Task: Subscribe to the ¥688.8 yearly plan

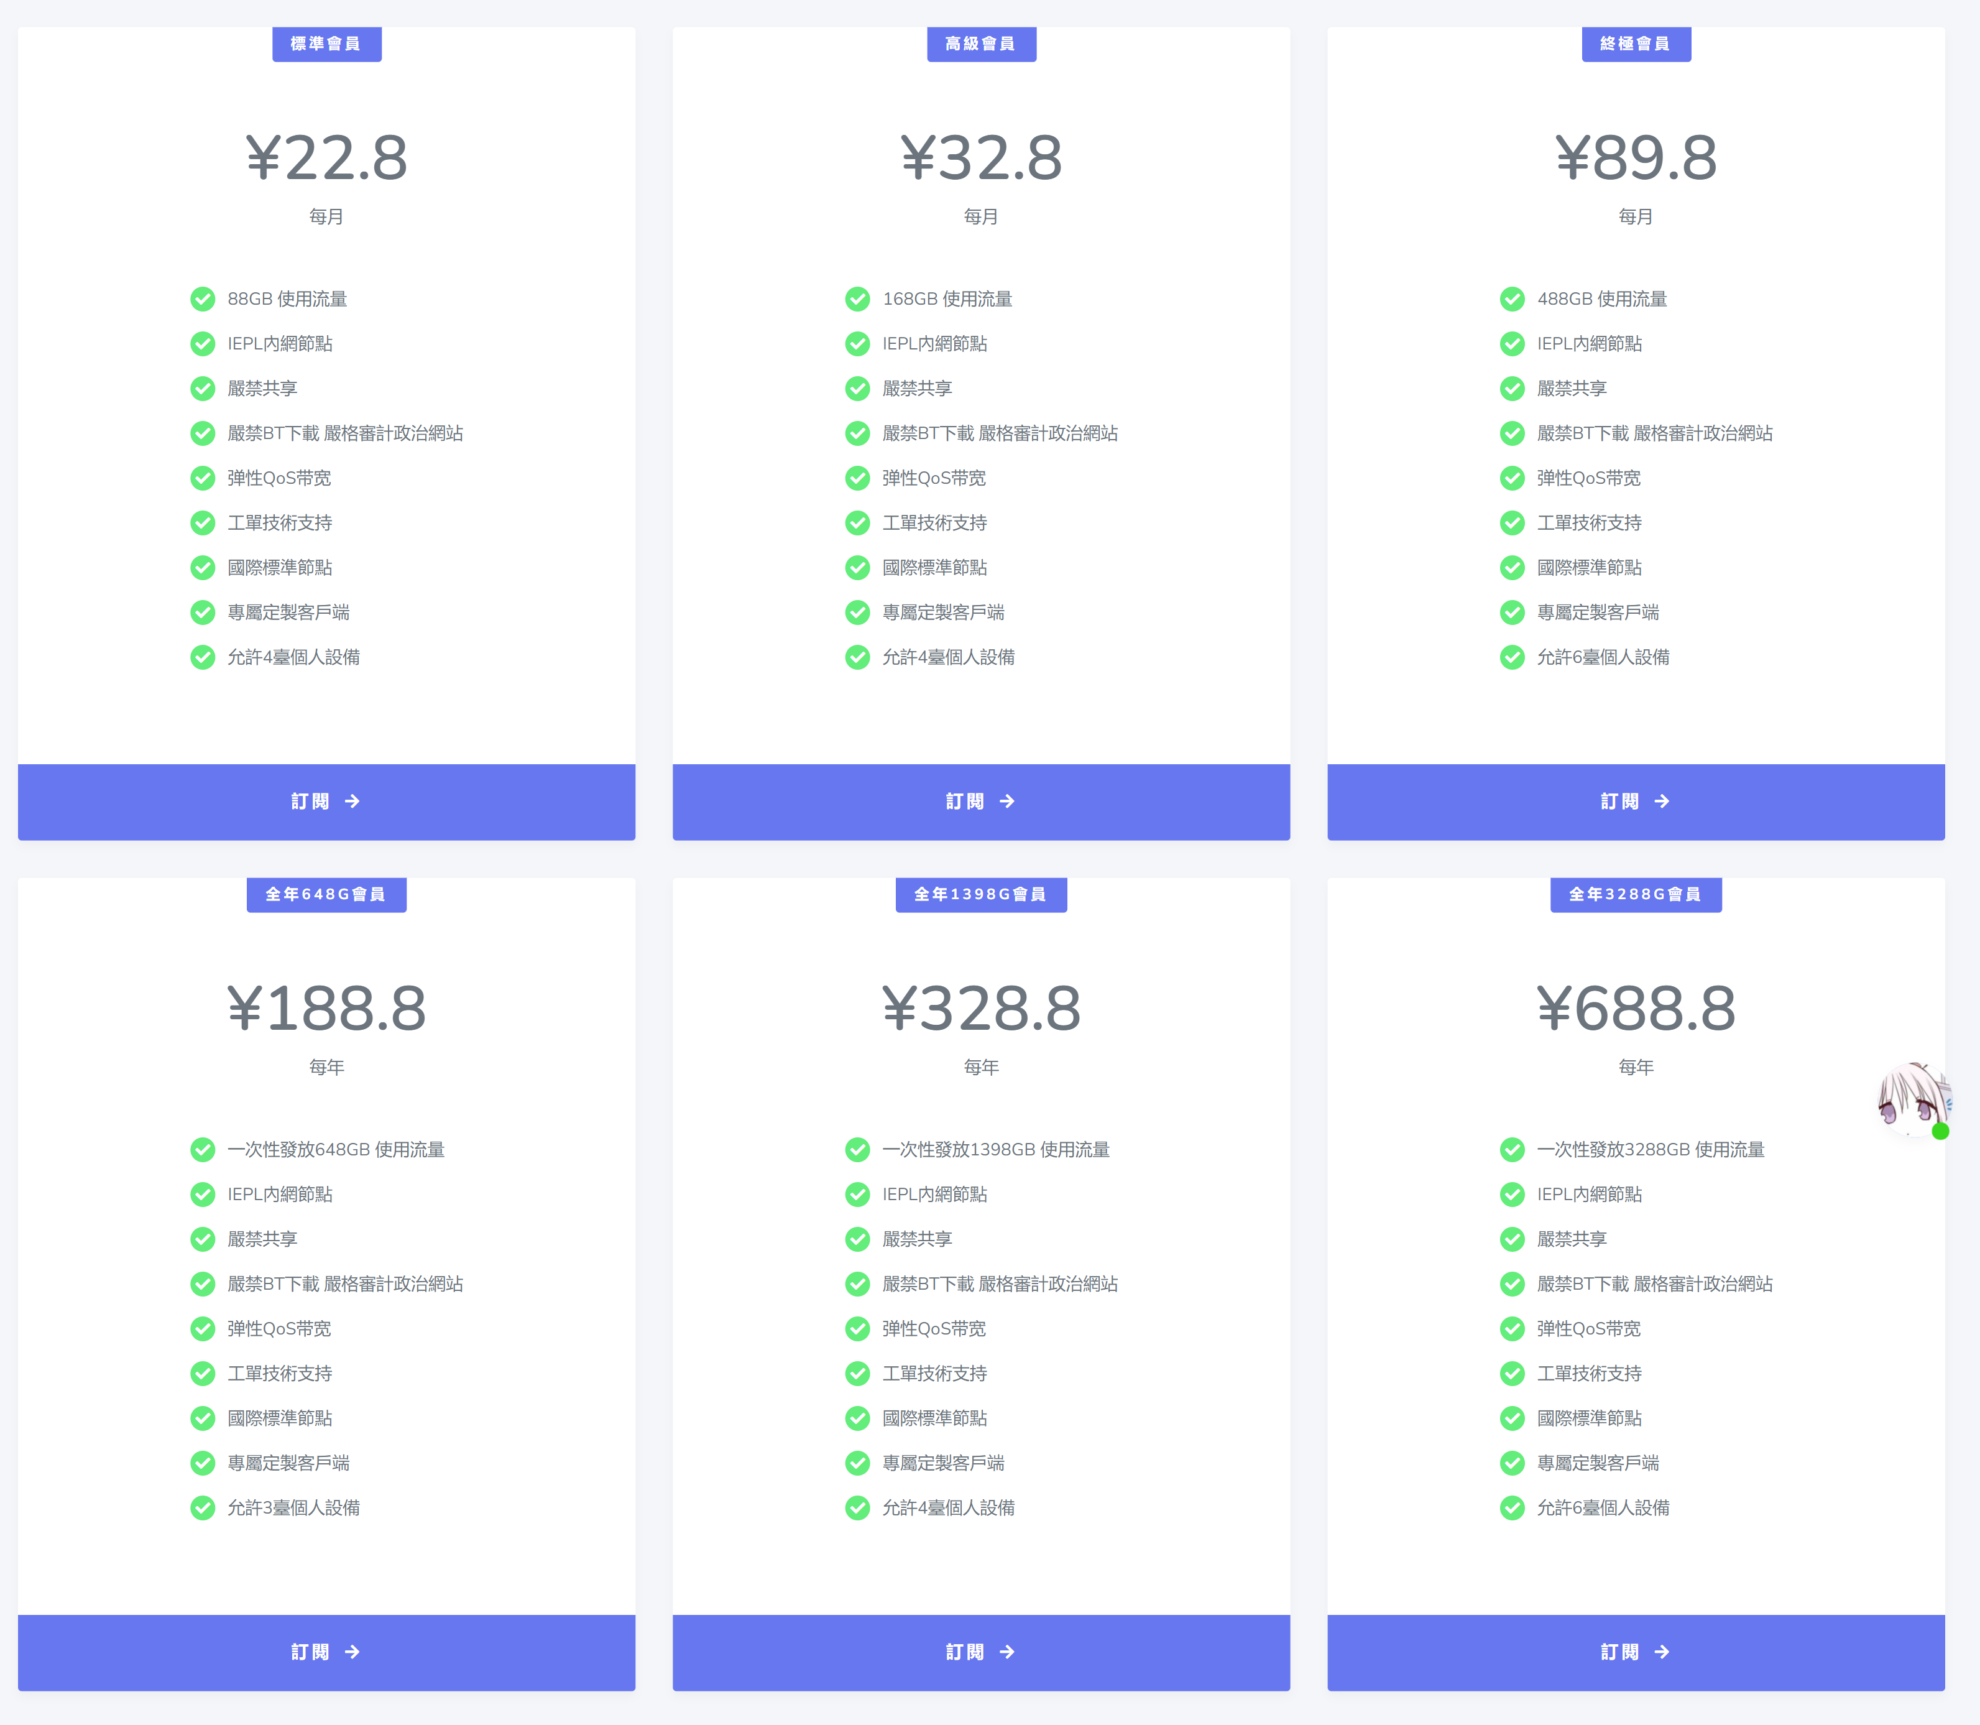Action: coord(1636,1652)
